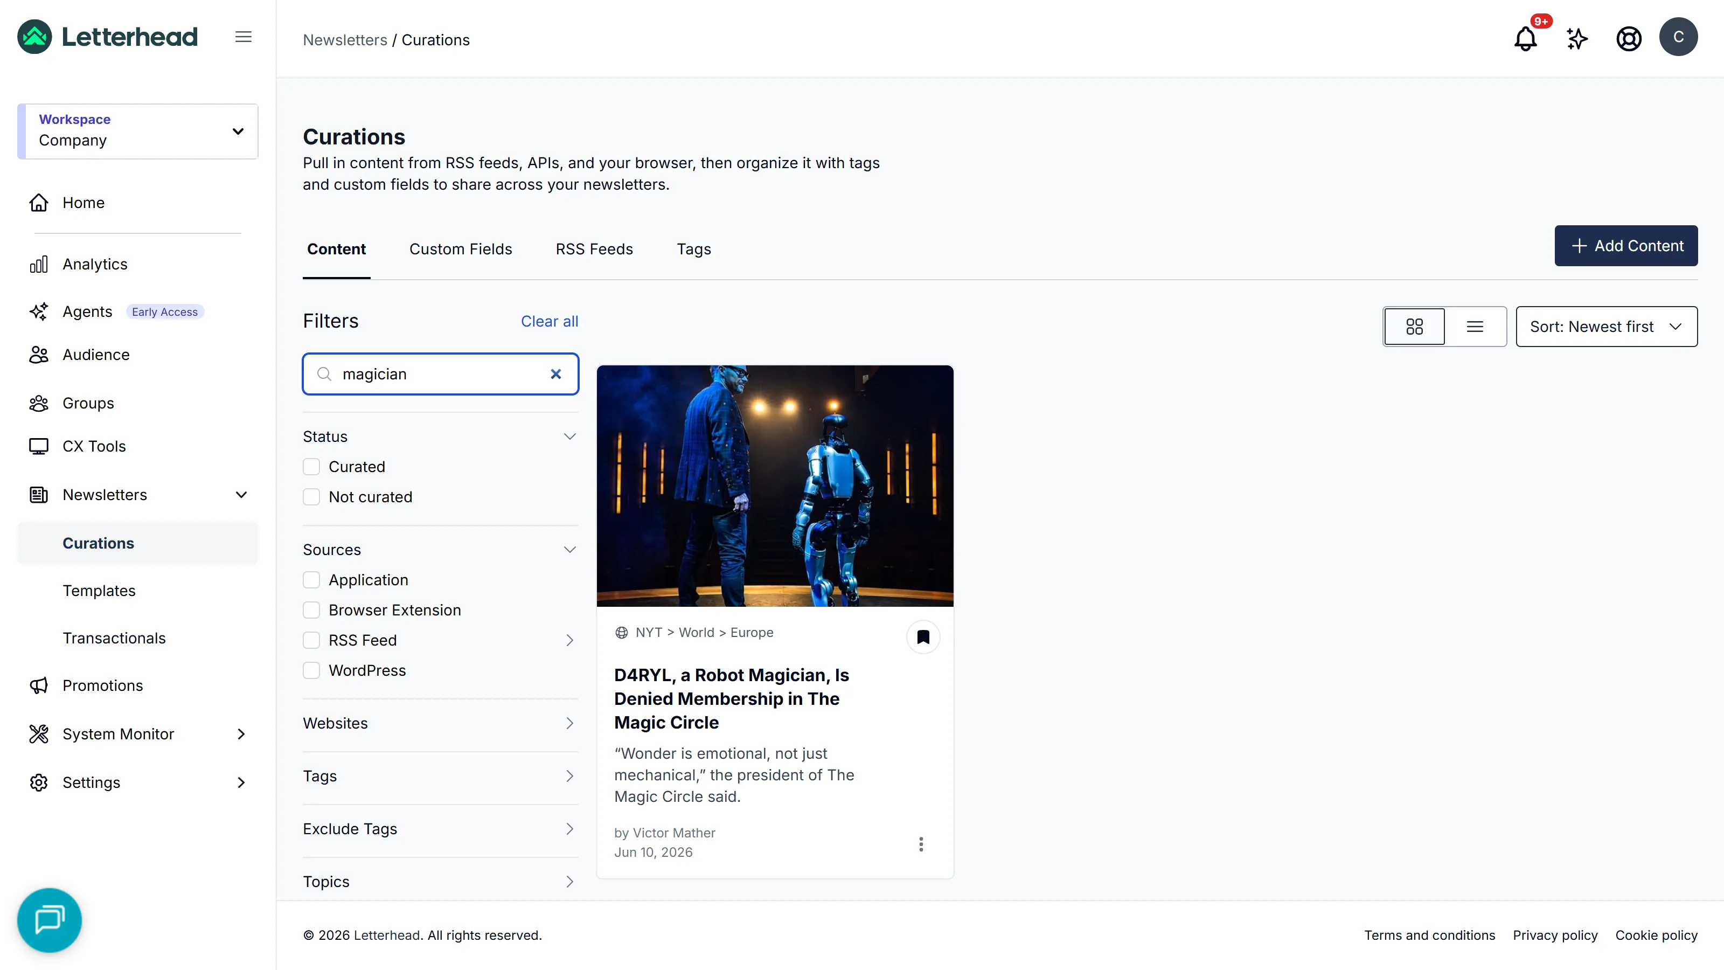
Task: Click the Clear all filters link
Action: (x=550, y=321)
